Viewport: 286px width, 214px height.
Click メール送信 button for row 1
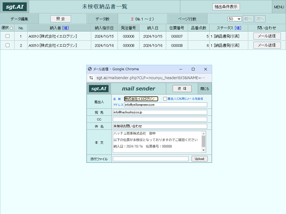click(x=267, y=36)
